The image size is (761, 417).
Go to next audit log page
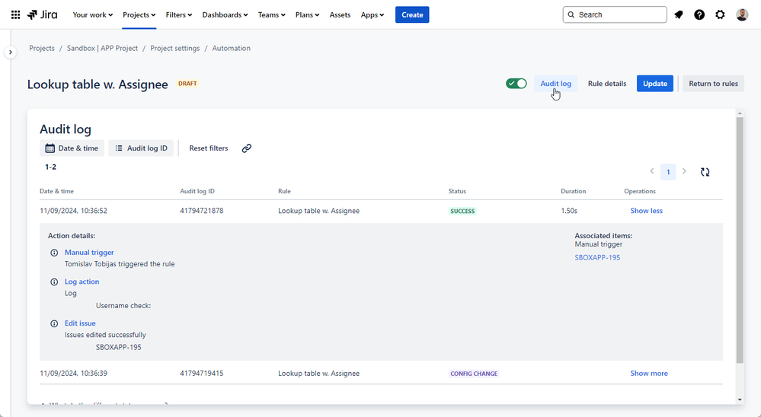[684, 171]
